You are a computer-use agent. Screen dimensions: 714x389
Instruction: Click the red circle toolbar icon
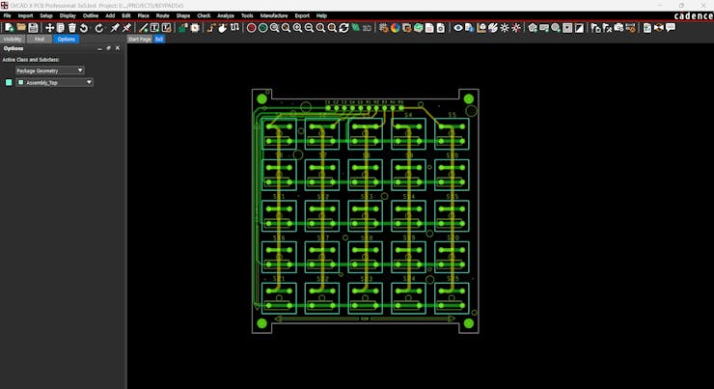252,28
